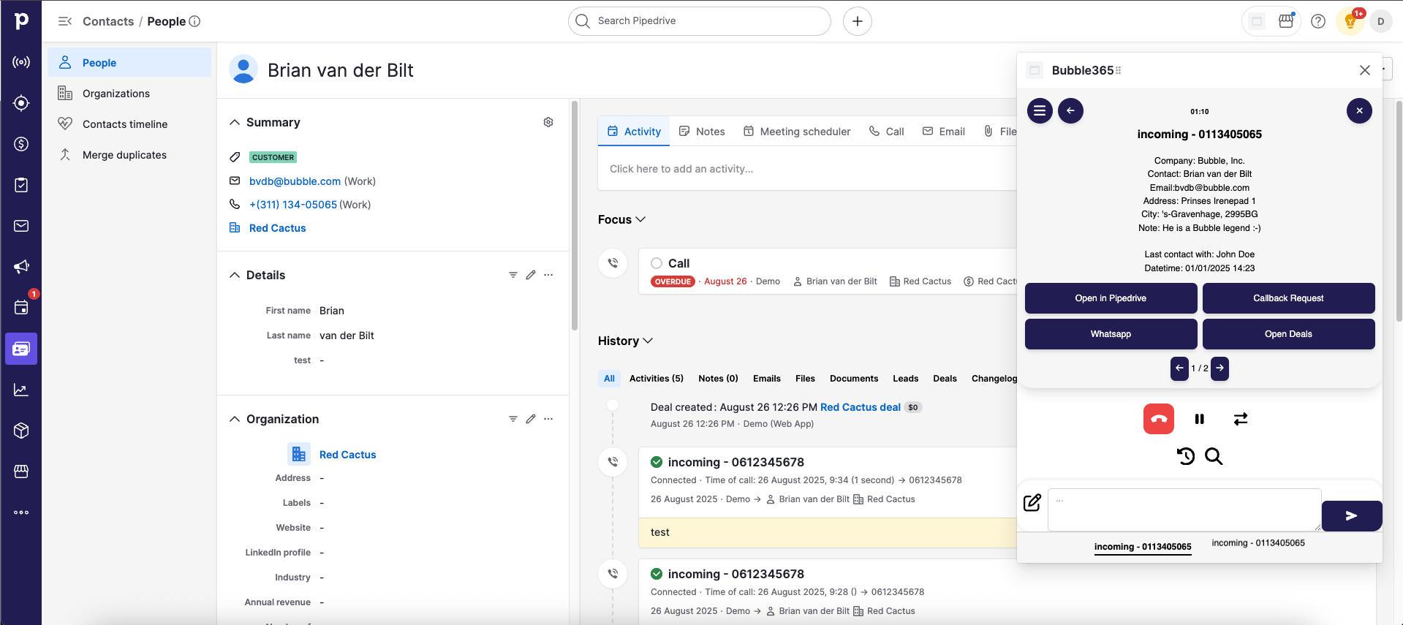Toggle the green check on first incoming call
Image resolution: width=1403 pixels, height=625 pixels.
tap(657, 462)
